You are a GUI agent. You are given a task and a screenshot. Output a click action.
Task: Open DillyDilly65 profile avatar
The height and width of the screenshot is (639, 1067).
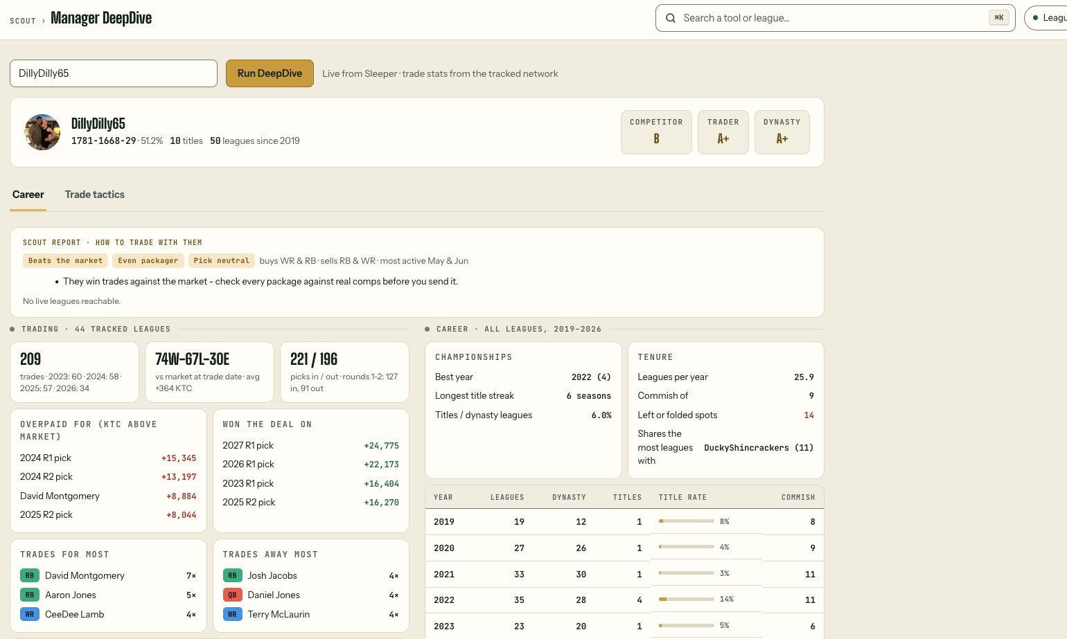tap(42, 132)
